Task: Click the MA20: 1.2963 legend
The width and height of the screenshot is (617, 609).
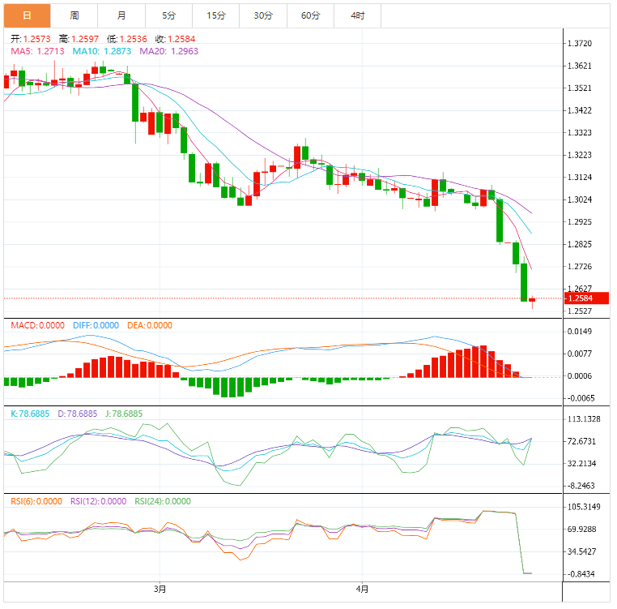Action: point(168,51)
